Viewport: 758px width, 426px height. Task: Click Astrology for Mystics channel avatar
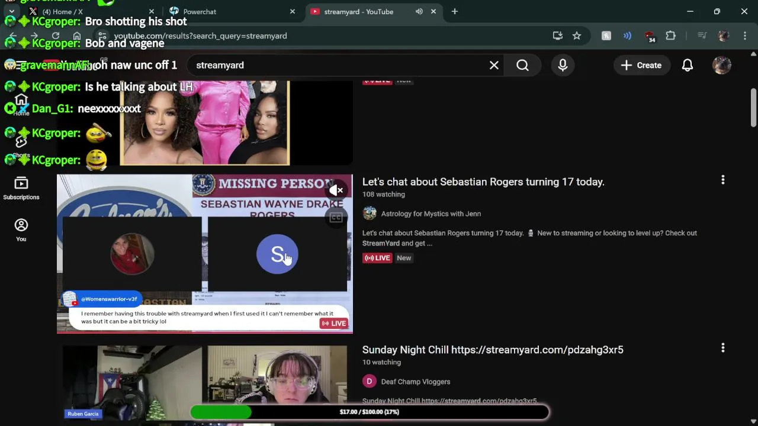pos(370,214)
